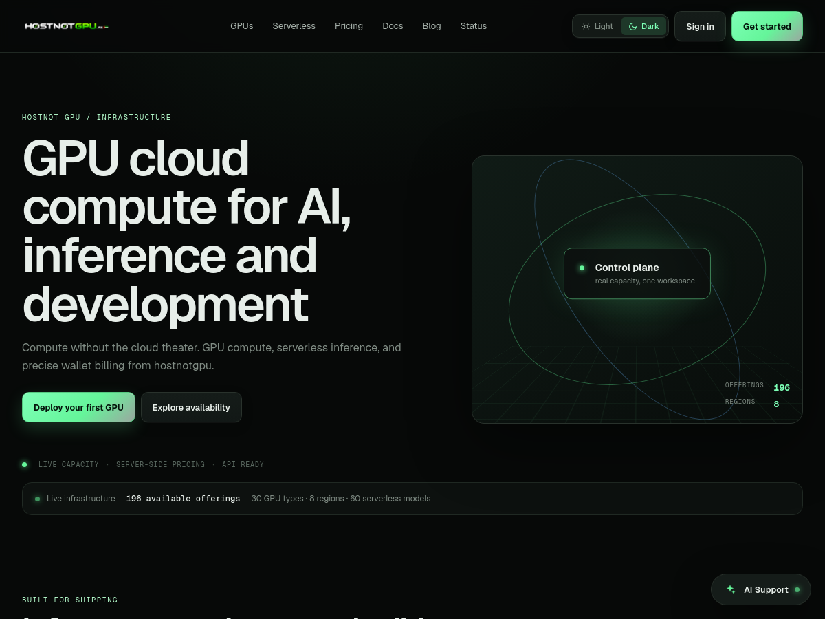This screenshot has width=825, height=619.
Task: Click the Sign in button
Action: point(700,26)
